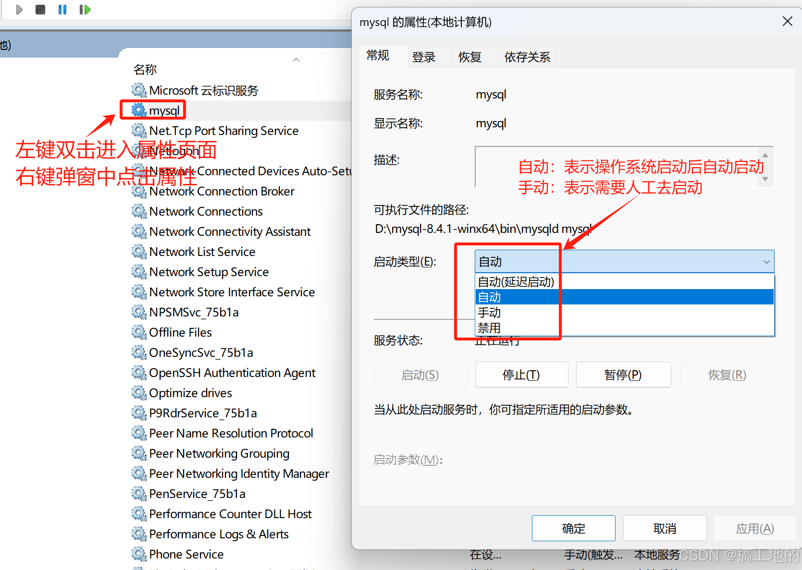Stop the service using the stop toolbar icon
This screenshot has height=570, width=802.
tap(40, 9)
